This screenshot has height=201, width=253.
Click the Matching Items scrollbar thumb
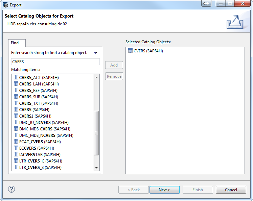pyautogui.click(x=96, y=133)
